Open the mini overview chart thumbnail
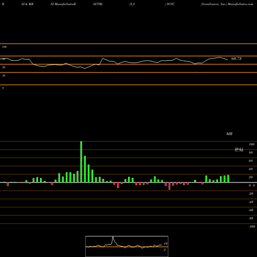The height and width of the screenshot is (257, 257). 127,246
